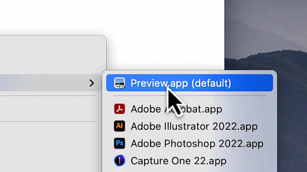
Task: Click the Adobe Photoshop Ps icon
Action: click(x=119, y=143)
